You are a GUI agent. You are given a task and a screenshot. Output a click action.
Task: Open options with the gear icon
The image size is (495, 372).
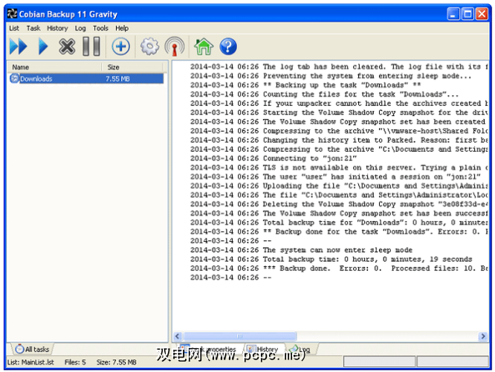tap(149, 46)
